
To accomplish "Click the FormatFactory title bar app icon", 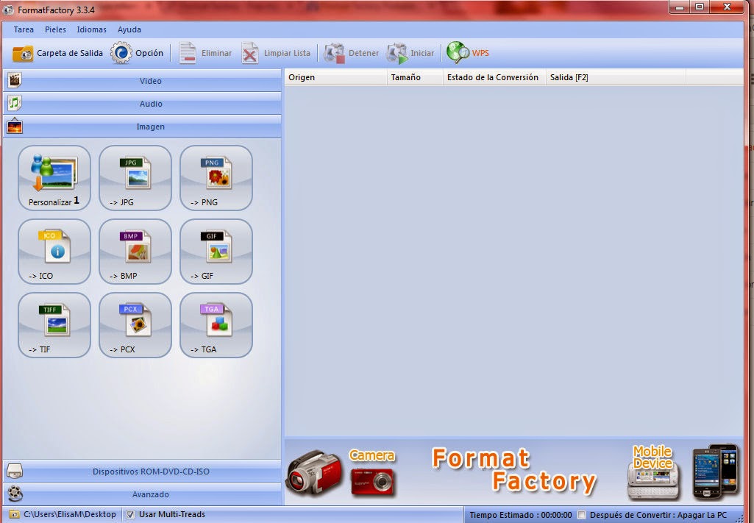I will (8, 10).
